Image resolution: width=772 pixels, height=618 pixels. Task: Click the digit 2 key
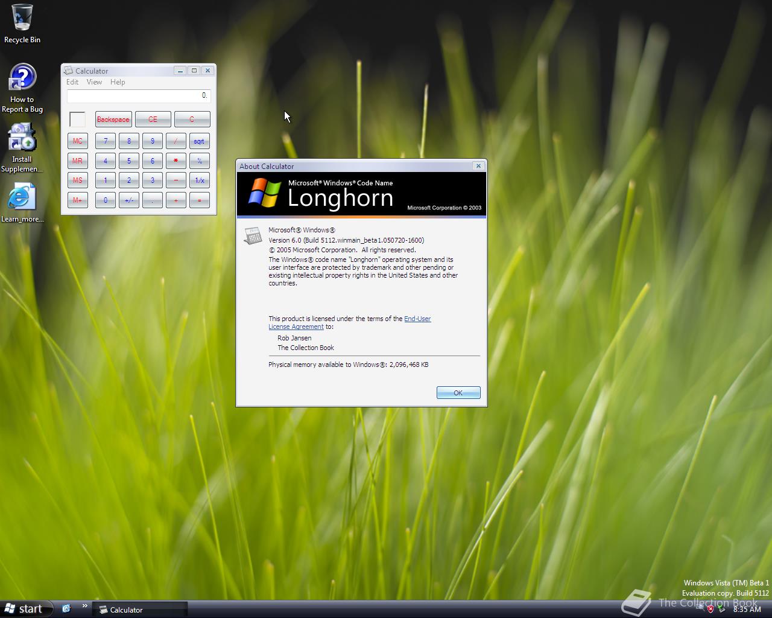point(129,180)
